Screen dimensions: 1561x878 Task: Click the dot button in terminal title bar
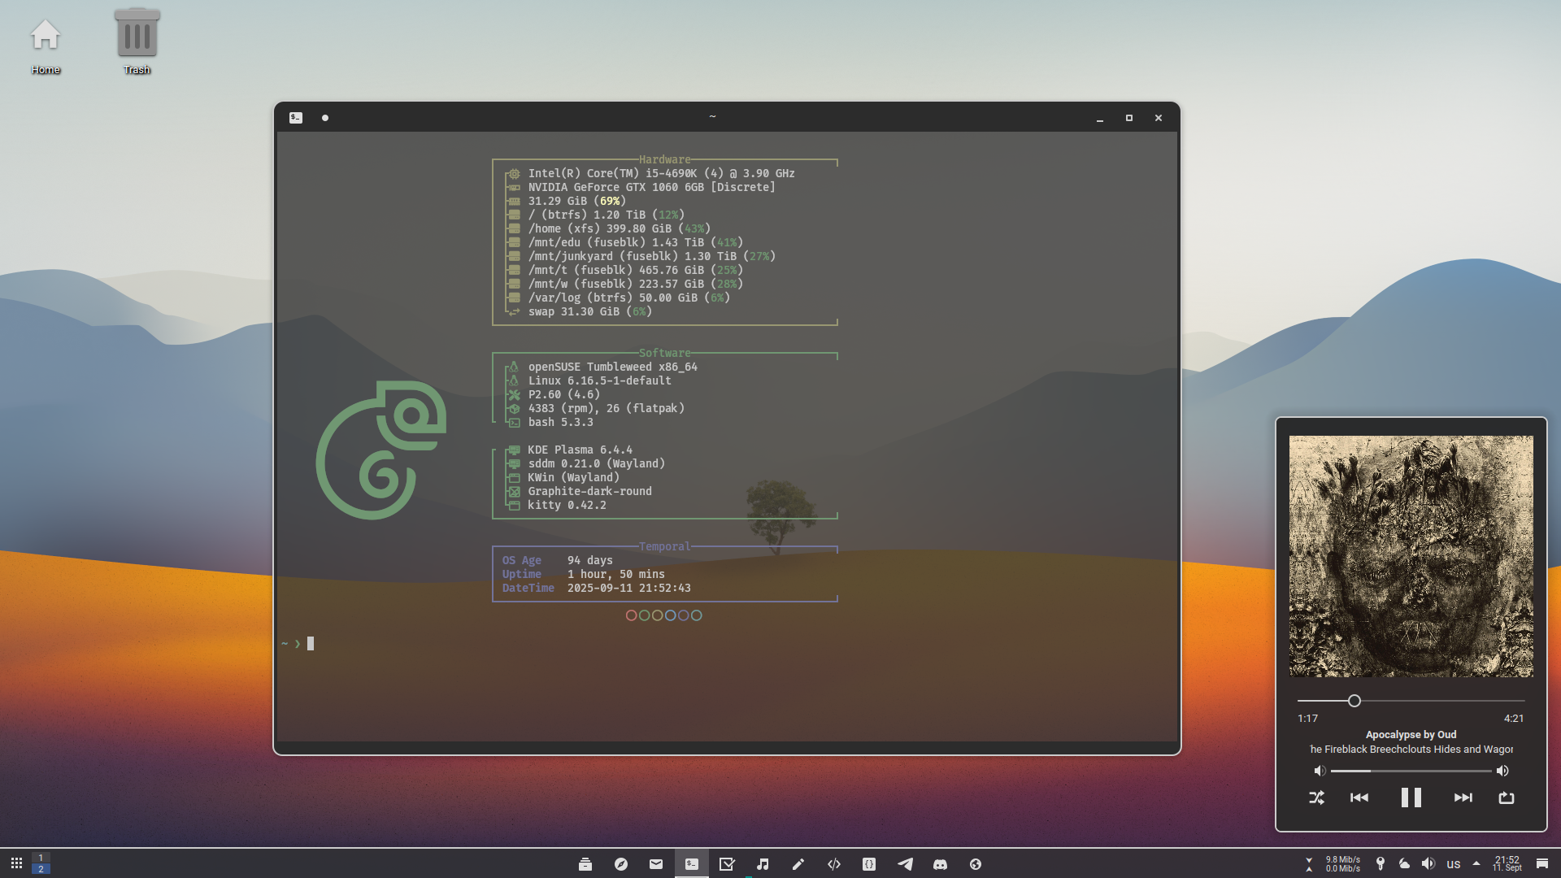pos(325,118)
